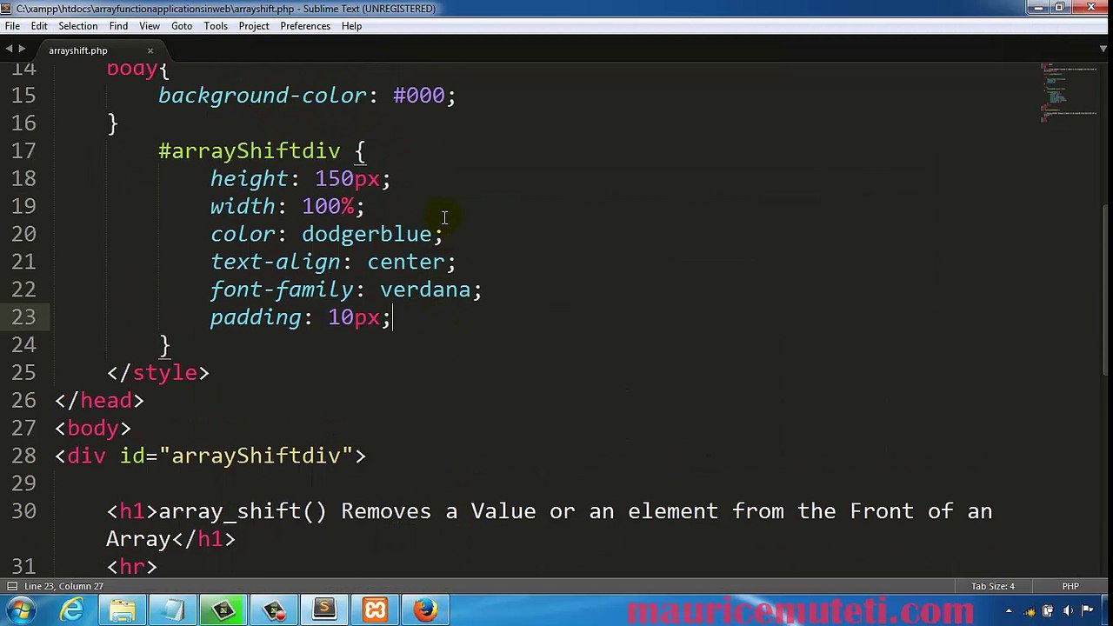
Task: Click the power tray icon
Action: (1048, 611)
